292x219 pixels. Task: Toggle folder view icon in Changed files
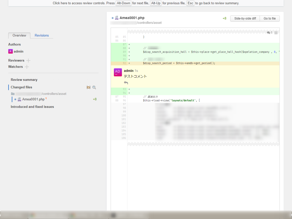pyautogui.click(x=88, y=87)
